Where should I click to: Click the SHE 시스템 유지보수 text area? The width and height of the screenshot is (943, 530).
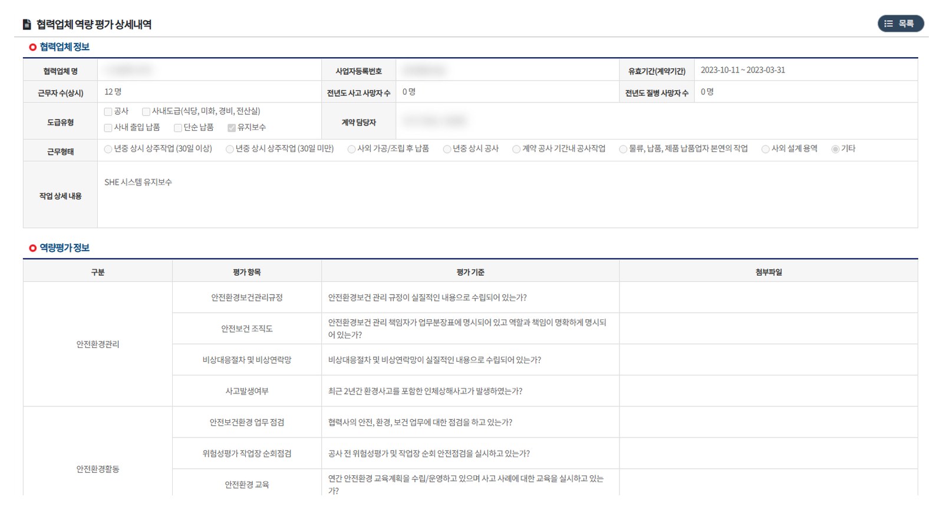click(507, 194)
